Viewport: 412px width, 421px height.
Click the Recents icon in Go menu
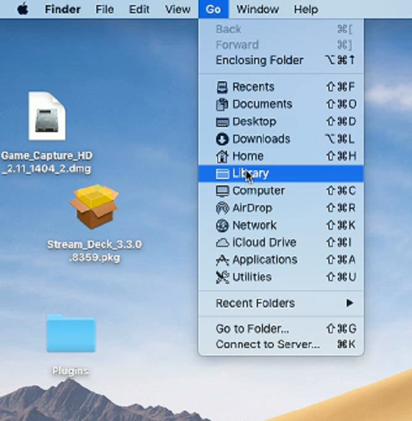(222, 87)
